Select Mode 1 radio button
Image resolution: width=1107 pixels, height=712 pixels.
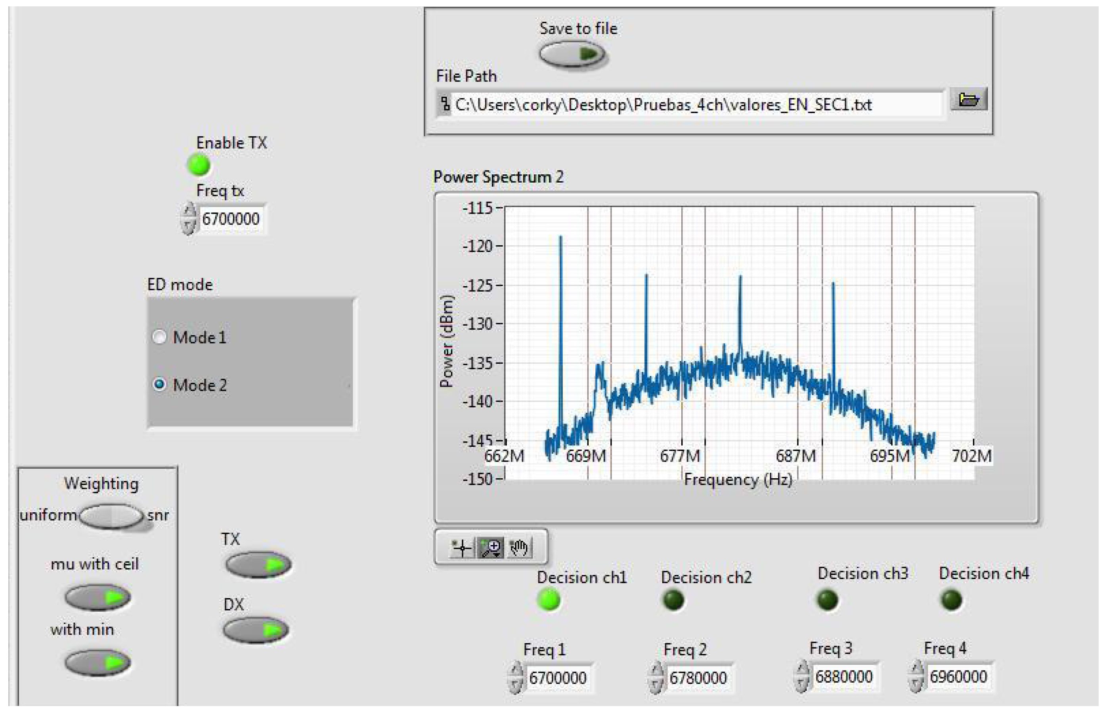pos(159,337)
